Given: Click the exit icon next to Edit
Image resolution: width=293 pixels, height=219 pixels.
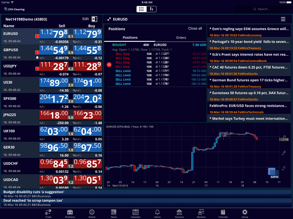Looking at the screenshot, I should (94, 19).
